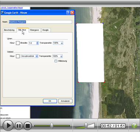Click the green logo icon at bottom right
The image size is (140, 132).
pos(134,125)
